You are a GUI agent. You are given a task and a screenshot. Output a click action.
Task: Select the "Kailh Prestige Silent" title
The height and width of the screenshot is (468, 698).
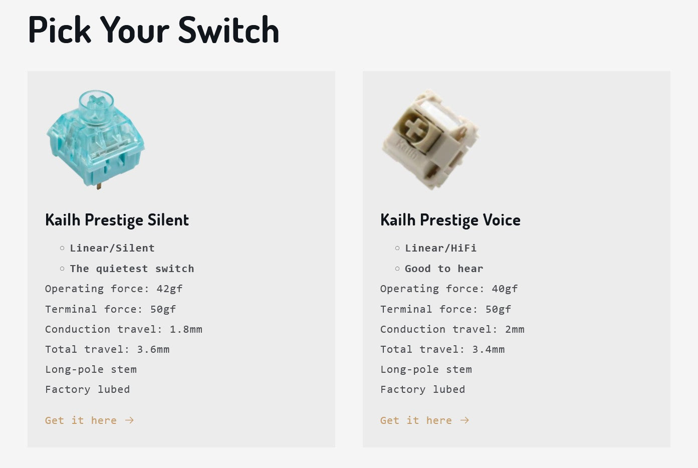pos(117,220)
